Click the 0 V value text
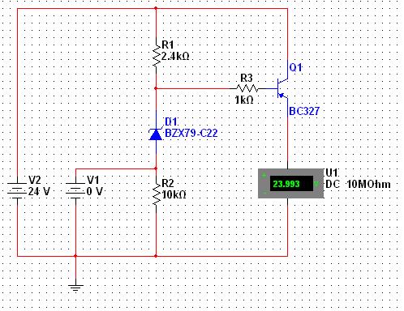 click(x=95, y=191)
